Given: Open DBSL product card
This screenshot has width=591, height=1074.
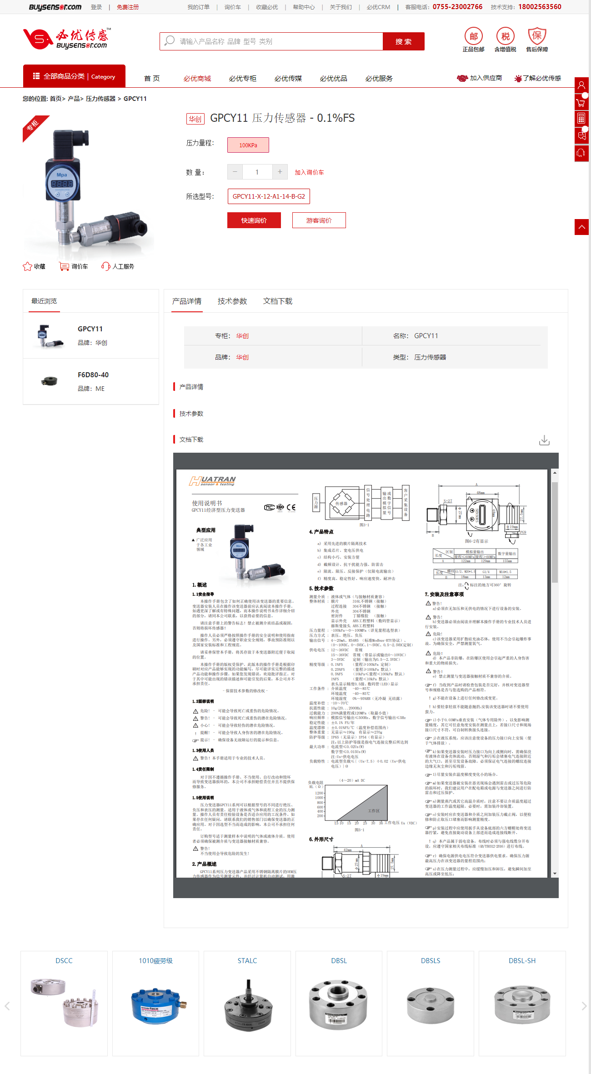Looking at the screenshot, I should (x=339, y=1003).
